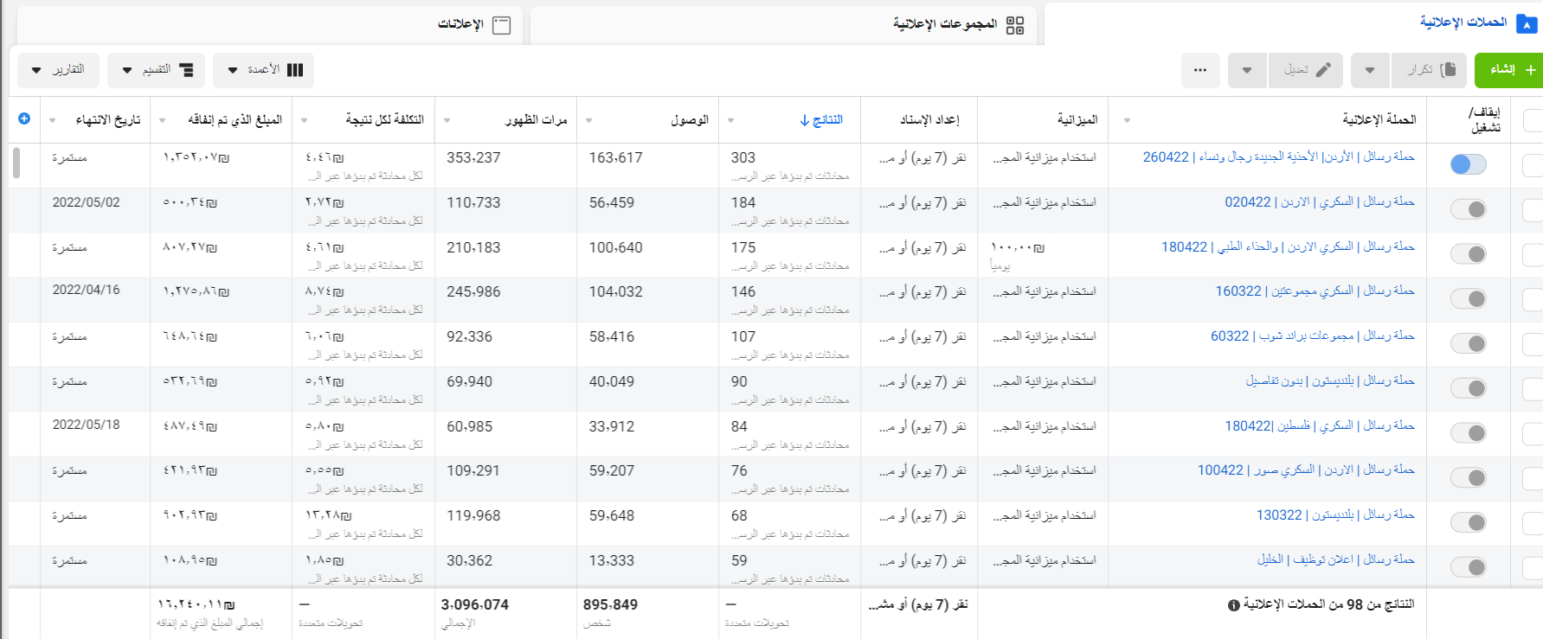1543x639 pixels.
Task: Toggle on the الخليل campaign switch
Action: pyautogui.click(x=1468, y=567)
